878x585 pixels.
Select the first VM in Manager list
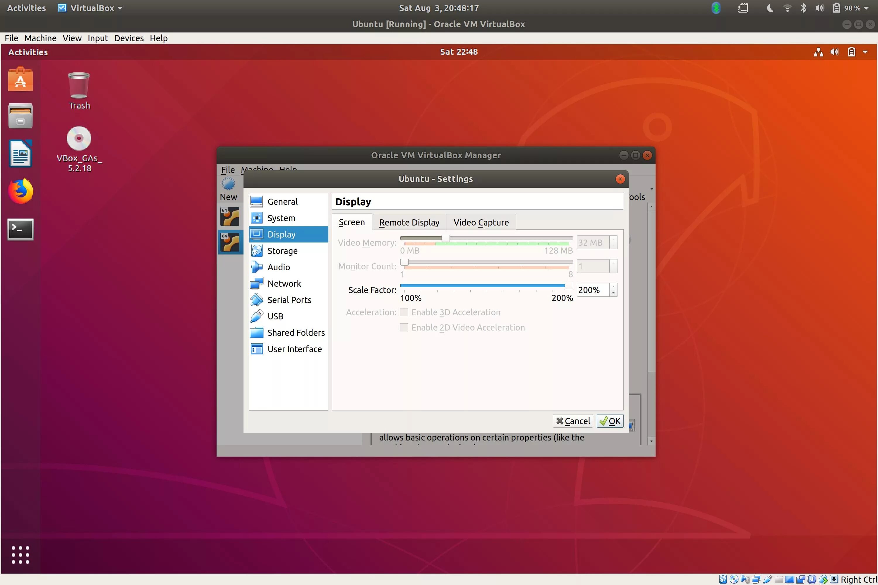coord(229,216)
